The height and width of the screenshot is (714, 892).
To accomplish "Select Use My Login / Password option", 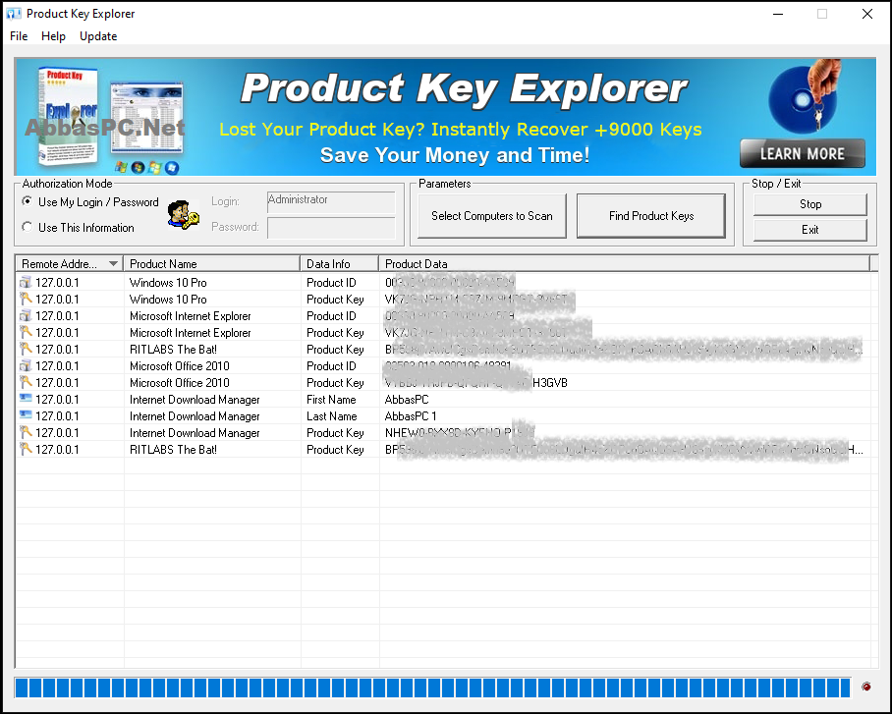I will tap(90, 202).
